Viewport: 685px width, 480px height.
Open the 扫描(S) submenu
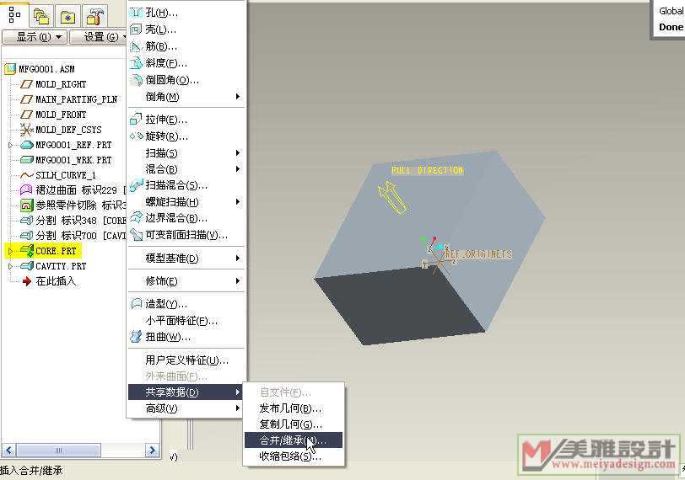[x=186, y=153]
